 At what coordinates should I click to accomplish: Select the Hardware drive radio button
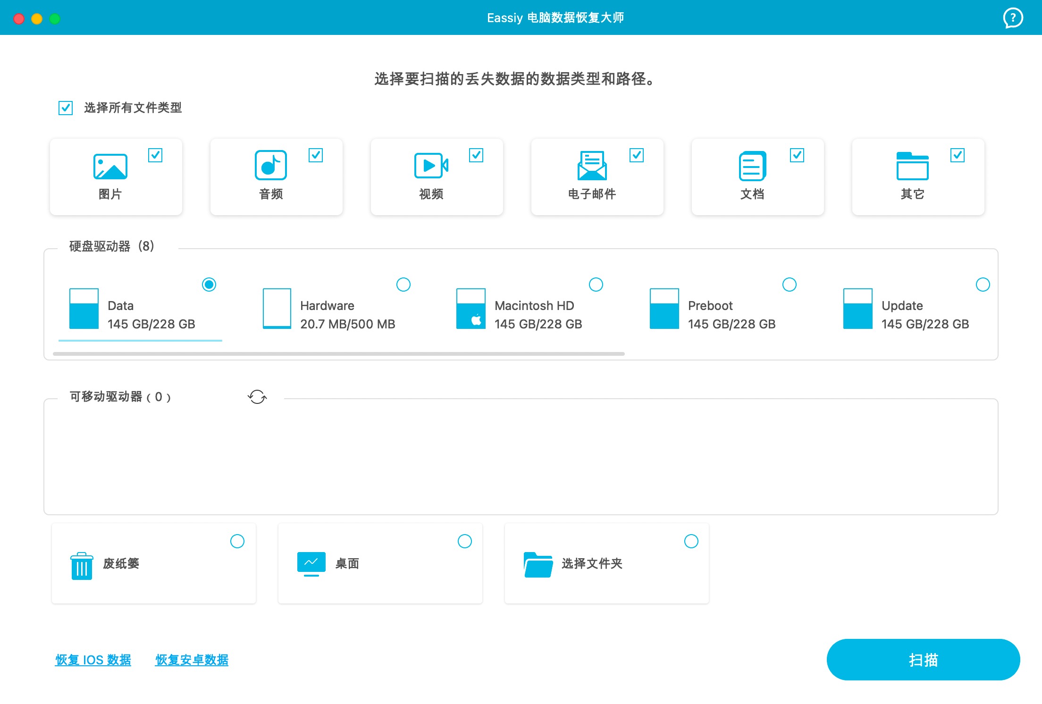[x=403, y=285]
